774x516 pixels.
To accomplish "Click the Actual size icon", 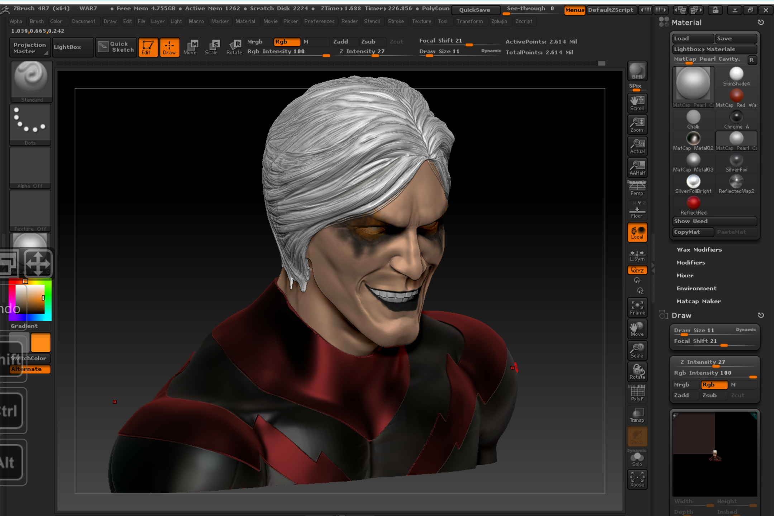I will [x=637, y=146].
